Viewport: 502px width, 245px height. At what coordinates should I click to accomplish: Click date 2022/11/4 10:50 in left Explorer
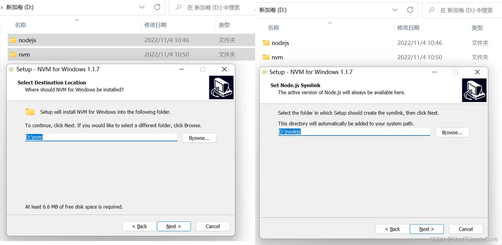[x=167, y=55]
